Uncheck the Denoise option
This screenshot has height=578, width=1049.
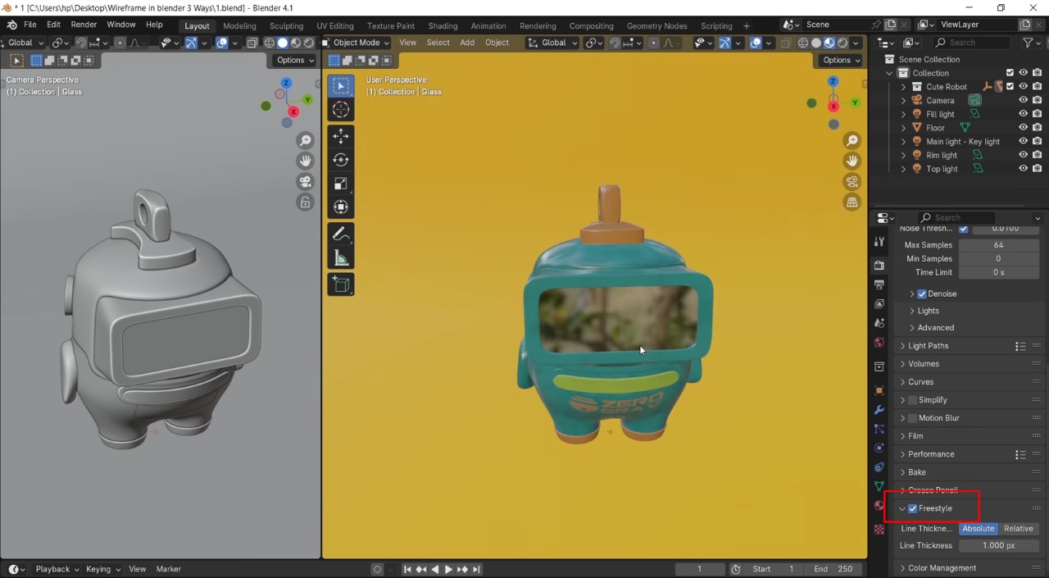(922, 294)
